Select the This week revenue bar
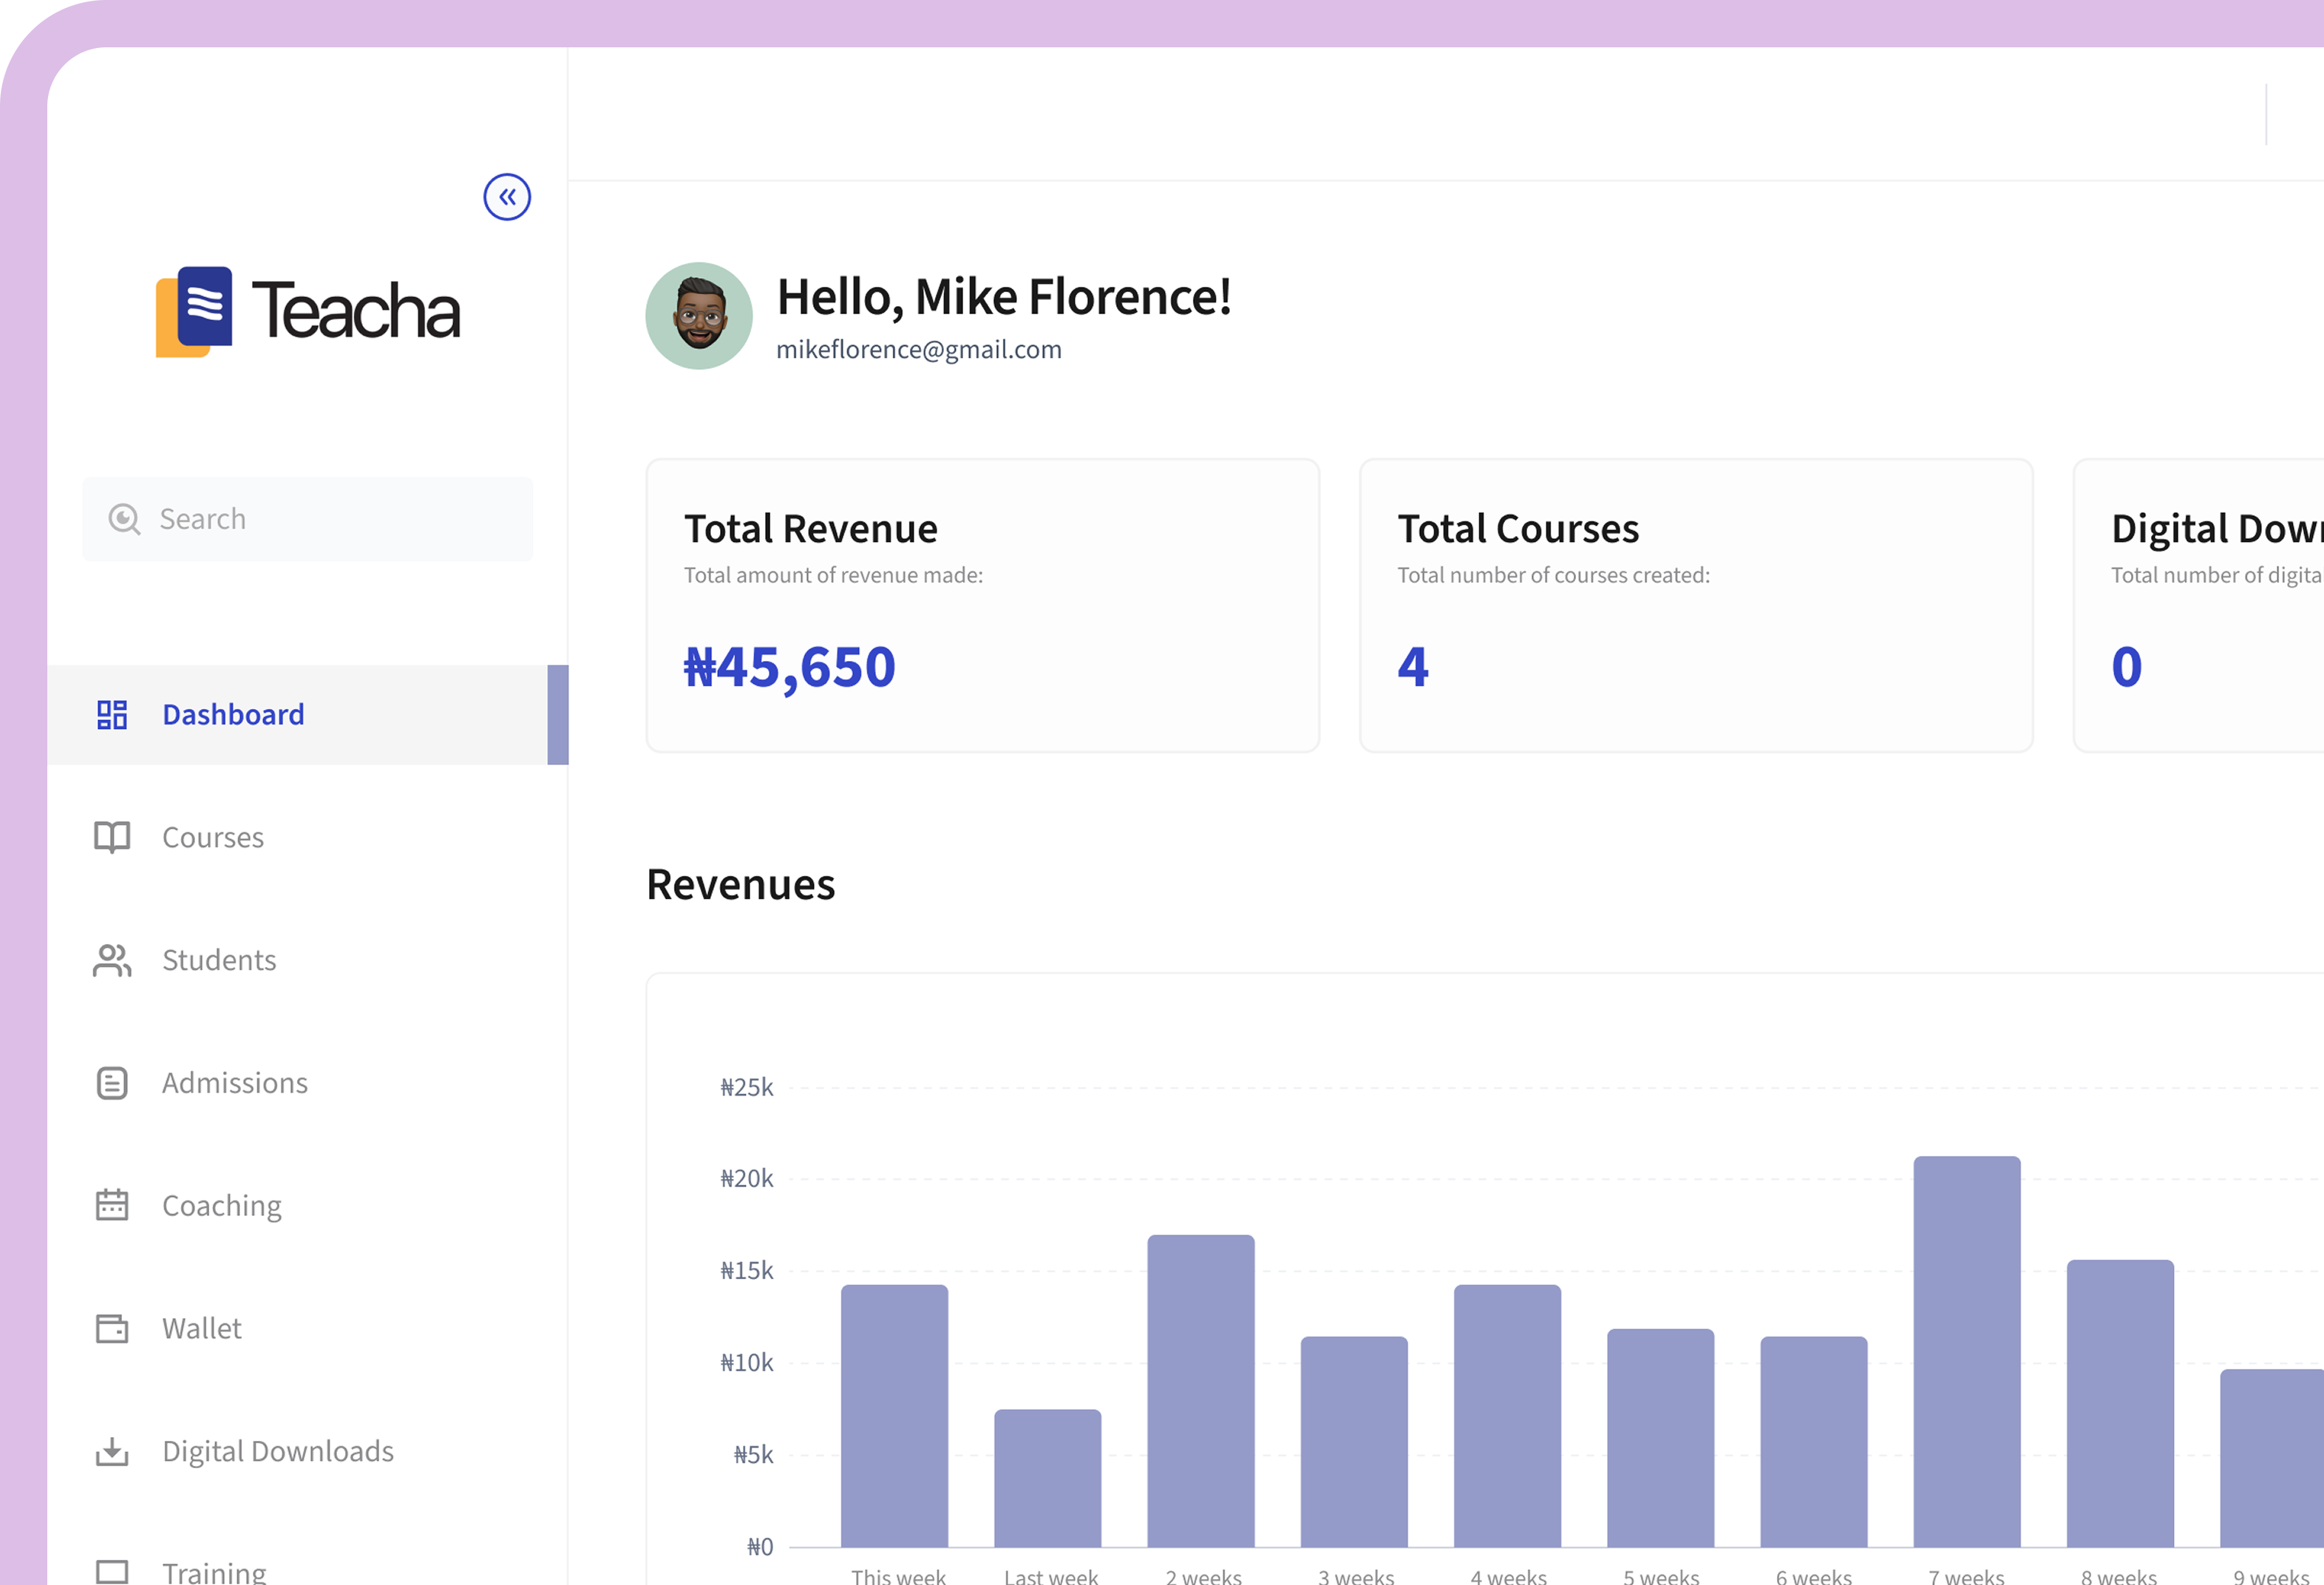Image resolution: width=2324 pixels, height=1585 pixels. coord(894,1416)
